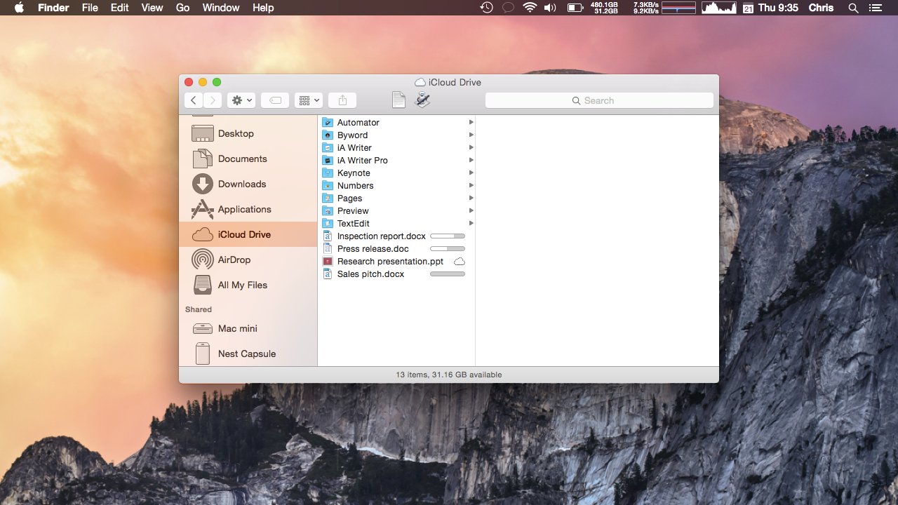Open Applications in the sidebar
This screenshot has width=898, height=505.
tap(248, 209)
